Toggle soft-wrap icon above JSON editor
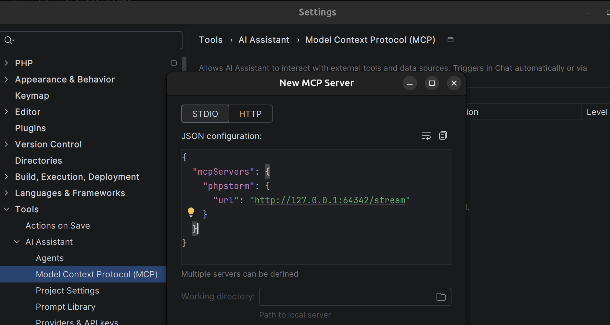Image resolution: width=610 pixels, height=325 pixels. tap(426, 136)
